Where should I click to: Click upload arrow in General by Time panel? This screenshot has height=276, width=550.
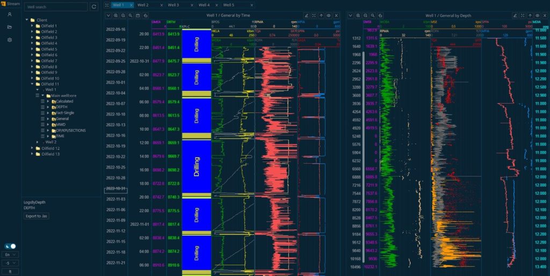(321, 16)
